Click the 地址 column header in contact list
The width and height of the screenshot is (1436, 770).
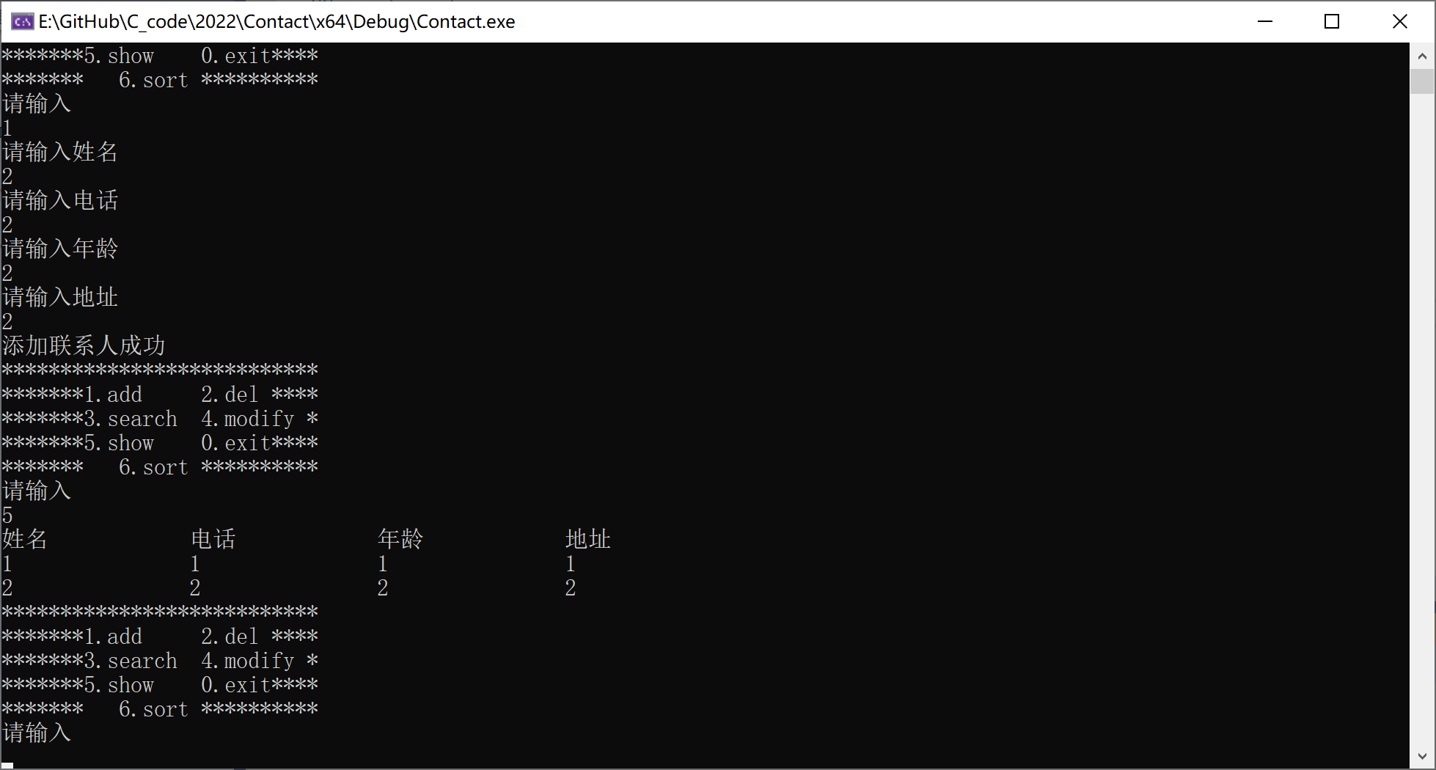(588, 539)
